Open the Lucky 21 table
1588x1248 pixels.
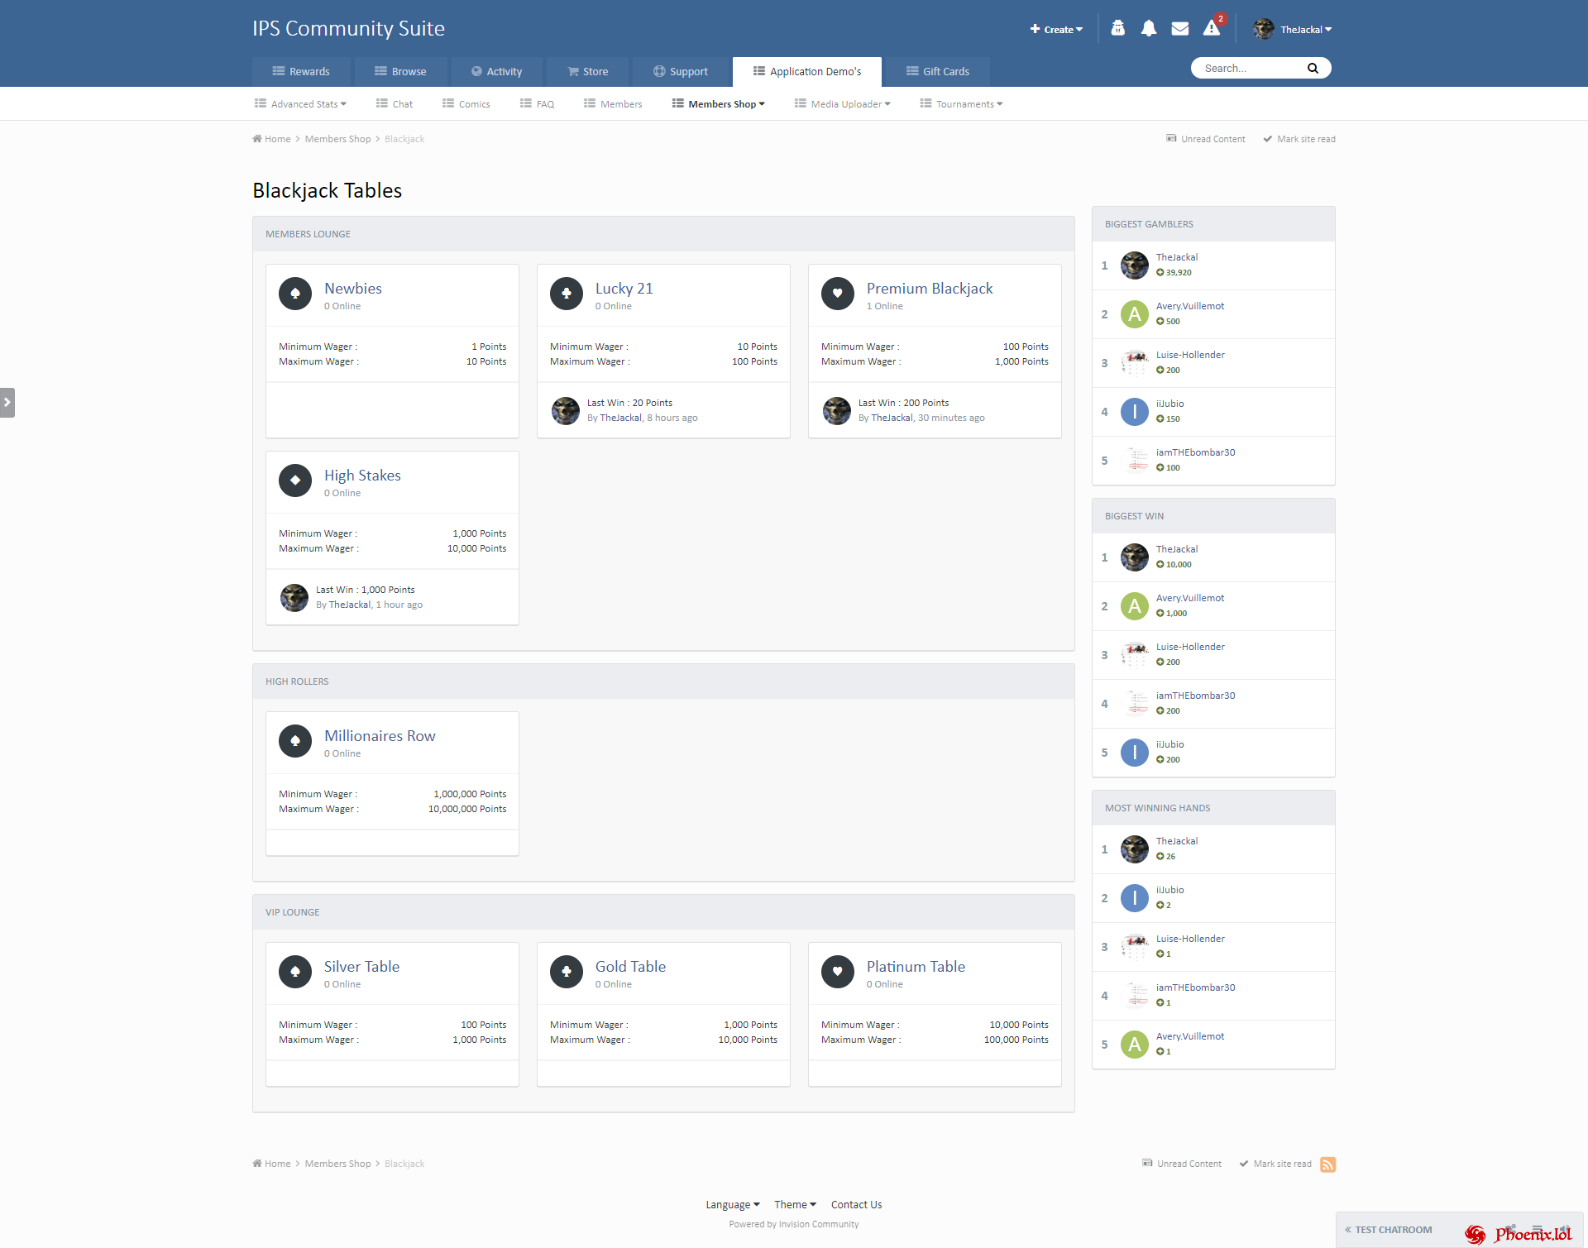(x=624, y=288)
